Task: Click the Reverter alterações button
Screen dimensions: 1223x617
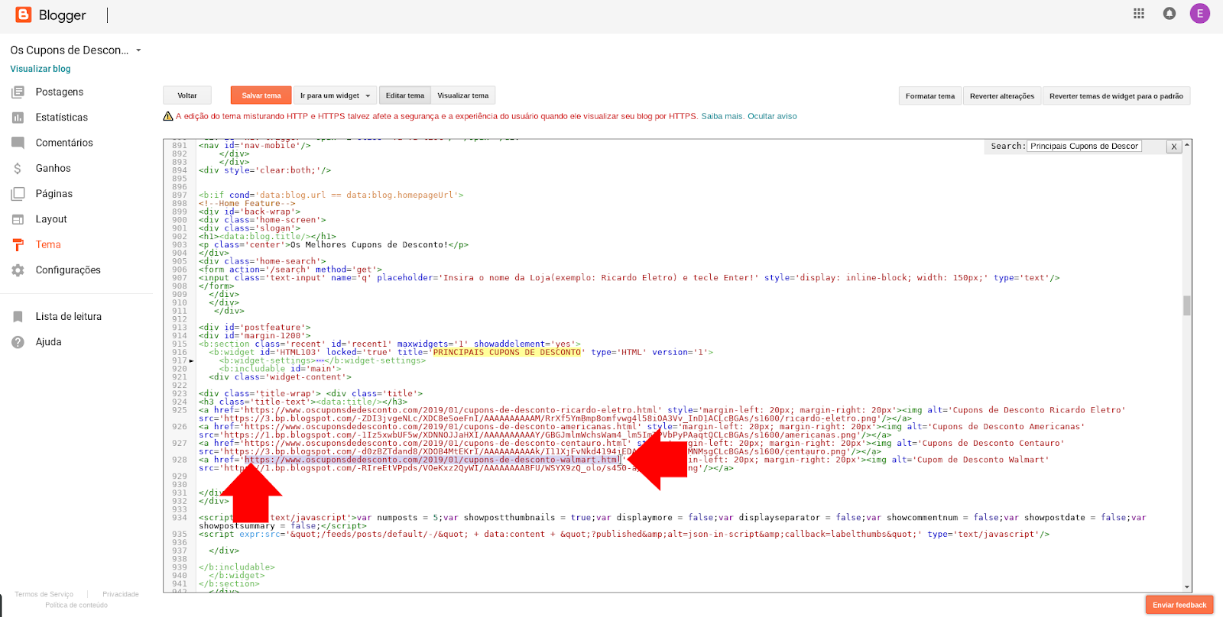Action: click(1002, 96)
